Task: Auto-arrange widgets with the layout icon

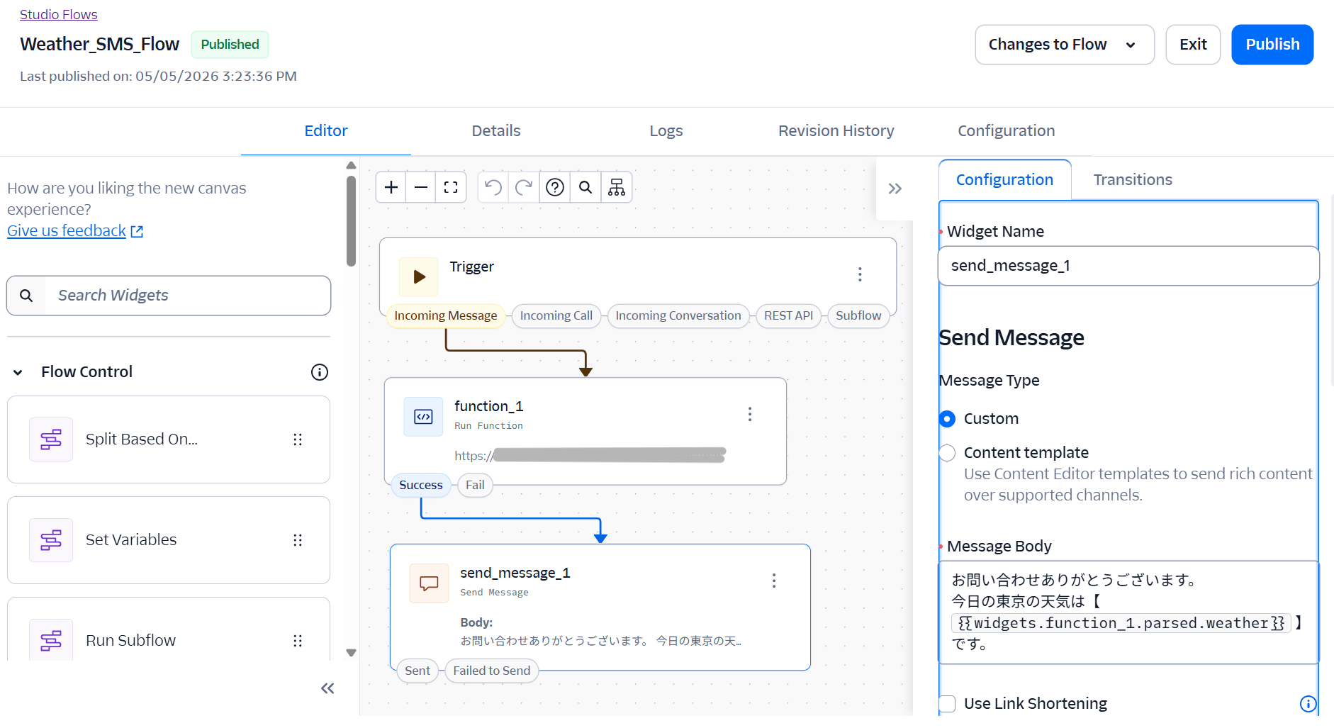Action: click(x=617, y=187)
